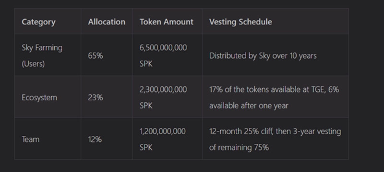
Task: Click 'available after one year' text
Action: coord(249,106)
